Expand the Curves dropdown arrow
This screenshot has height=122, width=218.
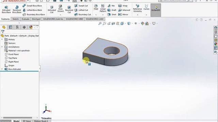point(146,15)
